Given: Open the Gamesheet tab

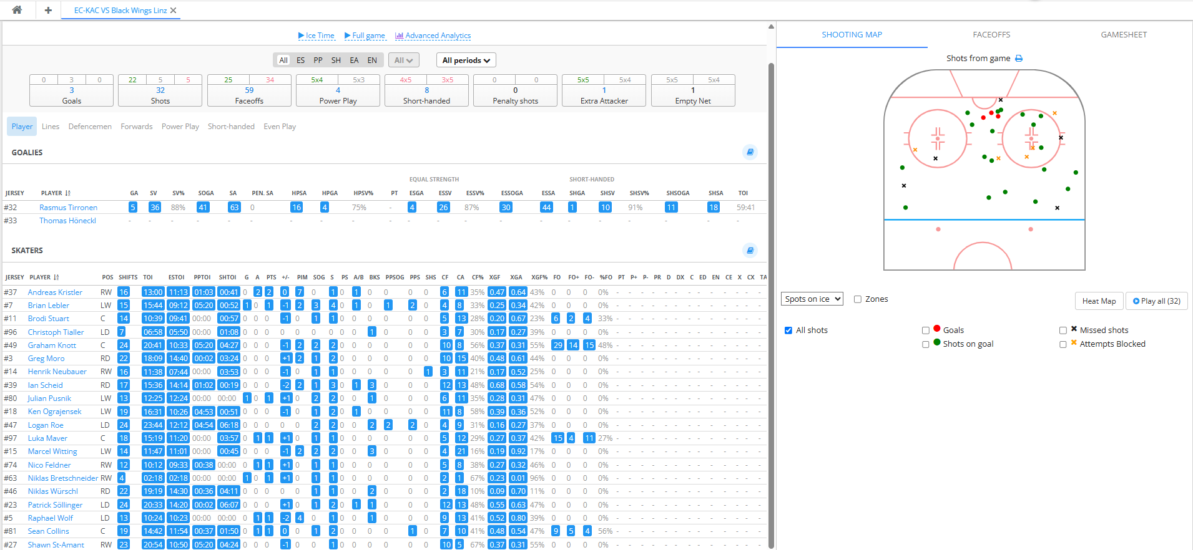Looking at the screenshot, I should [x=1124, y=35].
